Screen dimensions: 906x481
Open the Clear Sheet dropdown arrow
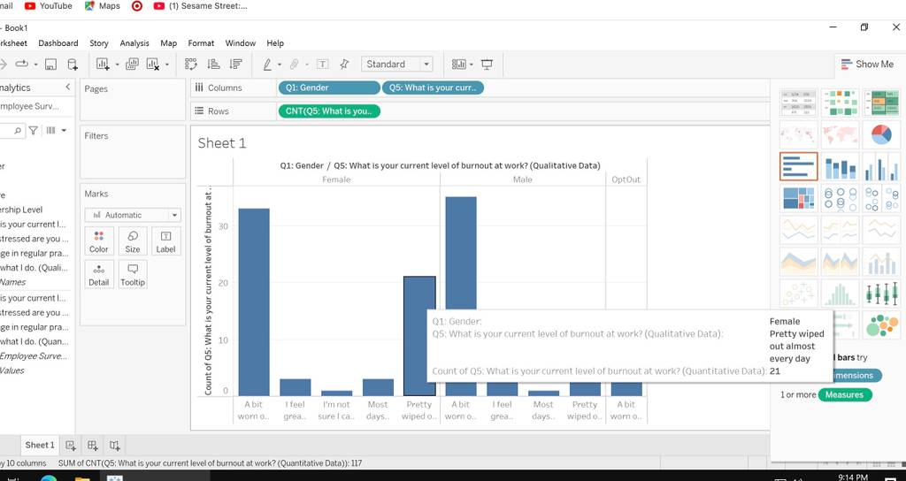167,64
